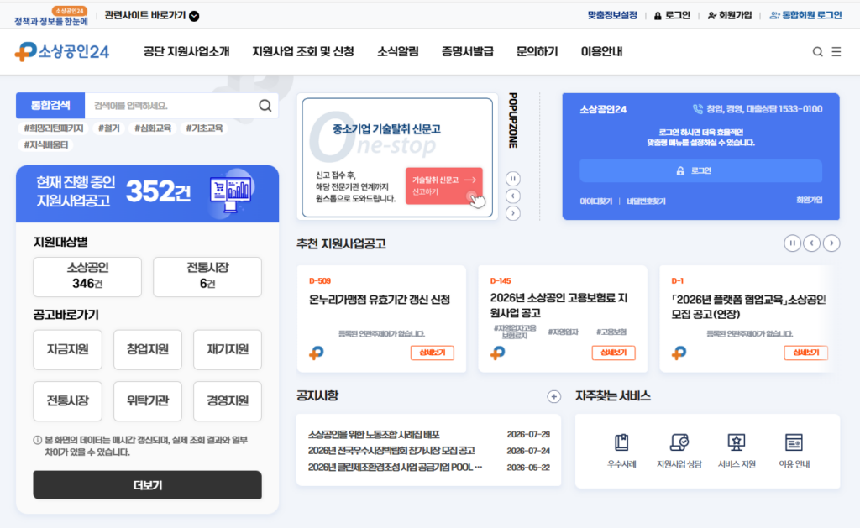
Task: Select the #희망리턴패키지 hashtag
Action: pyautogui.click(x=54, y=128)
